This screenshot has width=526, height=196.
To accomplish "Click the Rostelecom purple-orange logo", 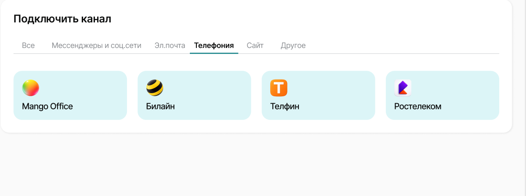I will tap(403, 88).
